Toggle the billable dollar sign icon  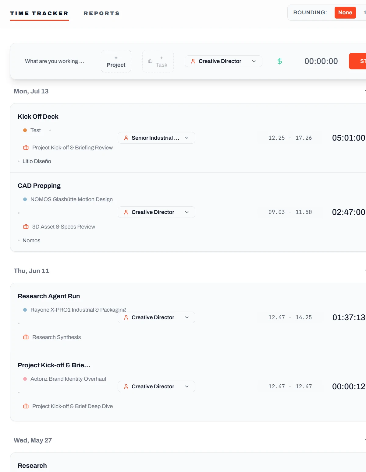[280, 61]
